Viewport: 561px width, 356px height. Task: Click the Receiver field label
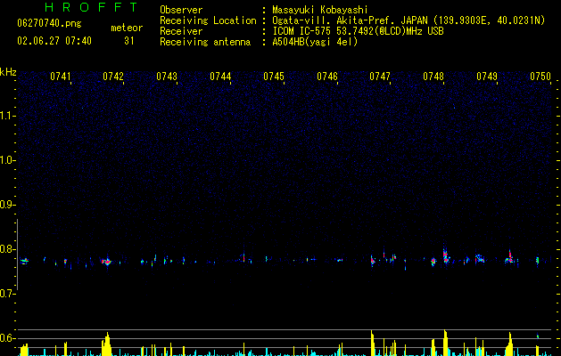pyautogui.click(x=181, y=31)
